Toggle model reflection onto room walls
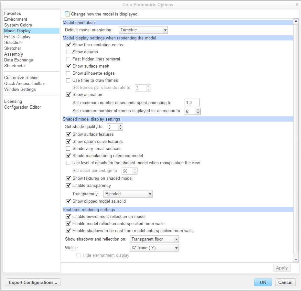Screen dimensions: 301x291 [x=68, y=223]
